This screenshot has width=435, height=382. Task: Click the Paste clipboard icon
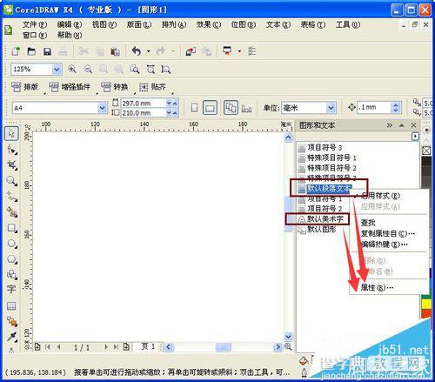(115, 51)
